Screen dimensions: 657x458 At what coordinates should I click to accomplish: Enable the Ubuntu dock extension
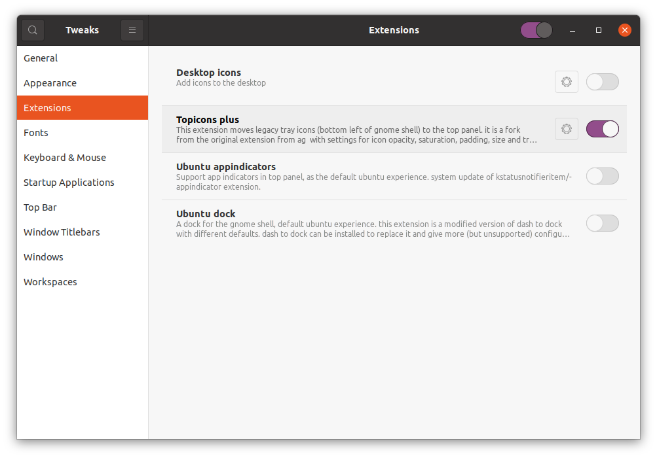[x=602, y=223]
